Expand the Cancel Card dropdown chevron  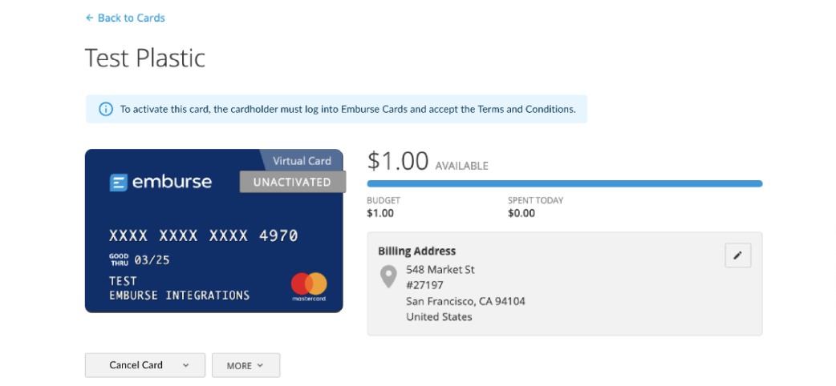186,365
